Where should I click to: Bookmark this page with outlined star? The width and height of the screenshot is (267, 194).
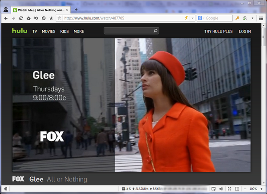59,18
